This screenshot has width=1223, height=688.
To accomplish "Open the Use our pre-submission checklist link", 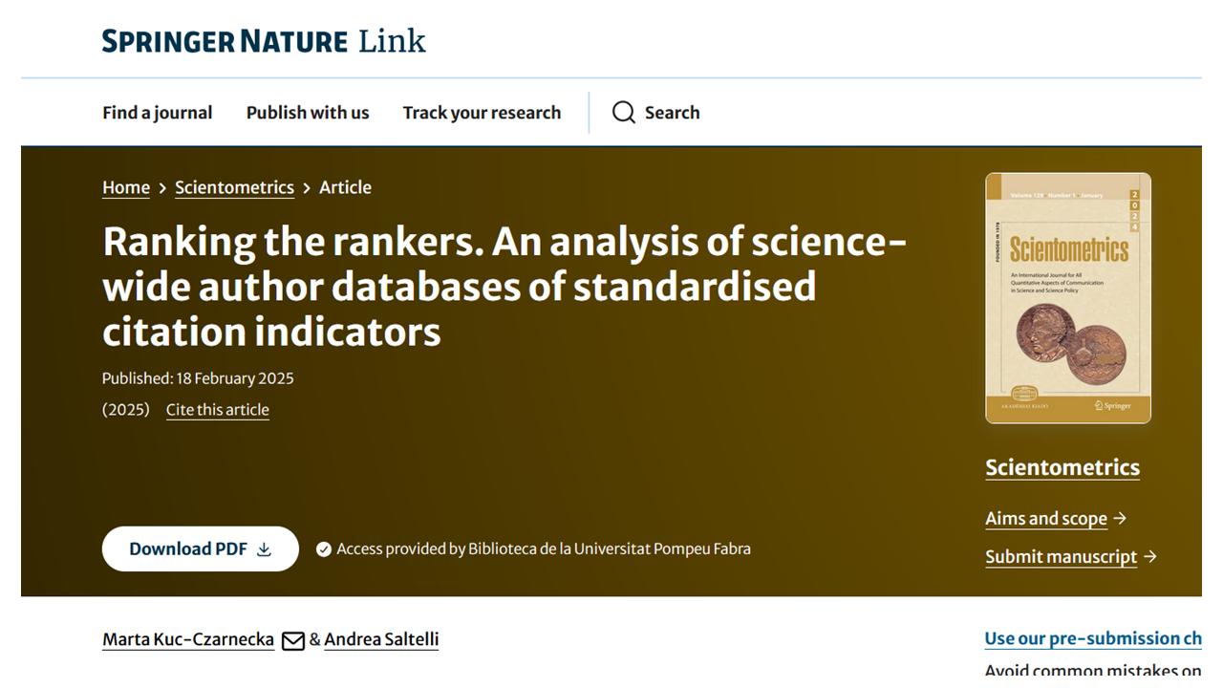I will tap(1093, 638).
